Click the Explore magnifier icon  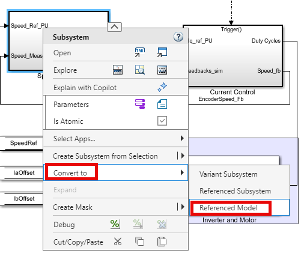[140, 70]
